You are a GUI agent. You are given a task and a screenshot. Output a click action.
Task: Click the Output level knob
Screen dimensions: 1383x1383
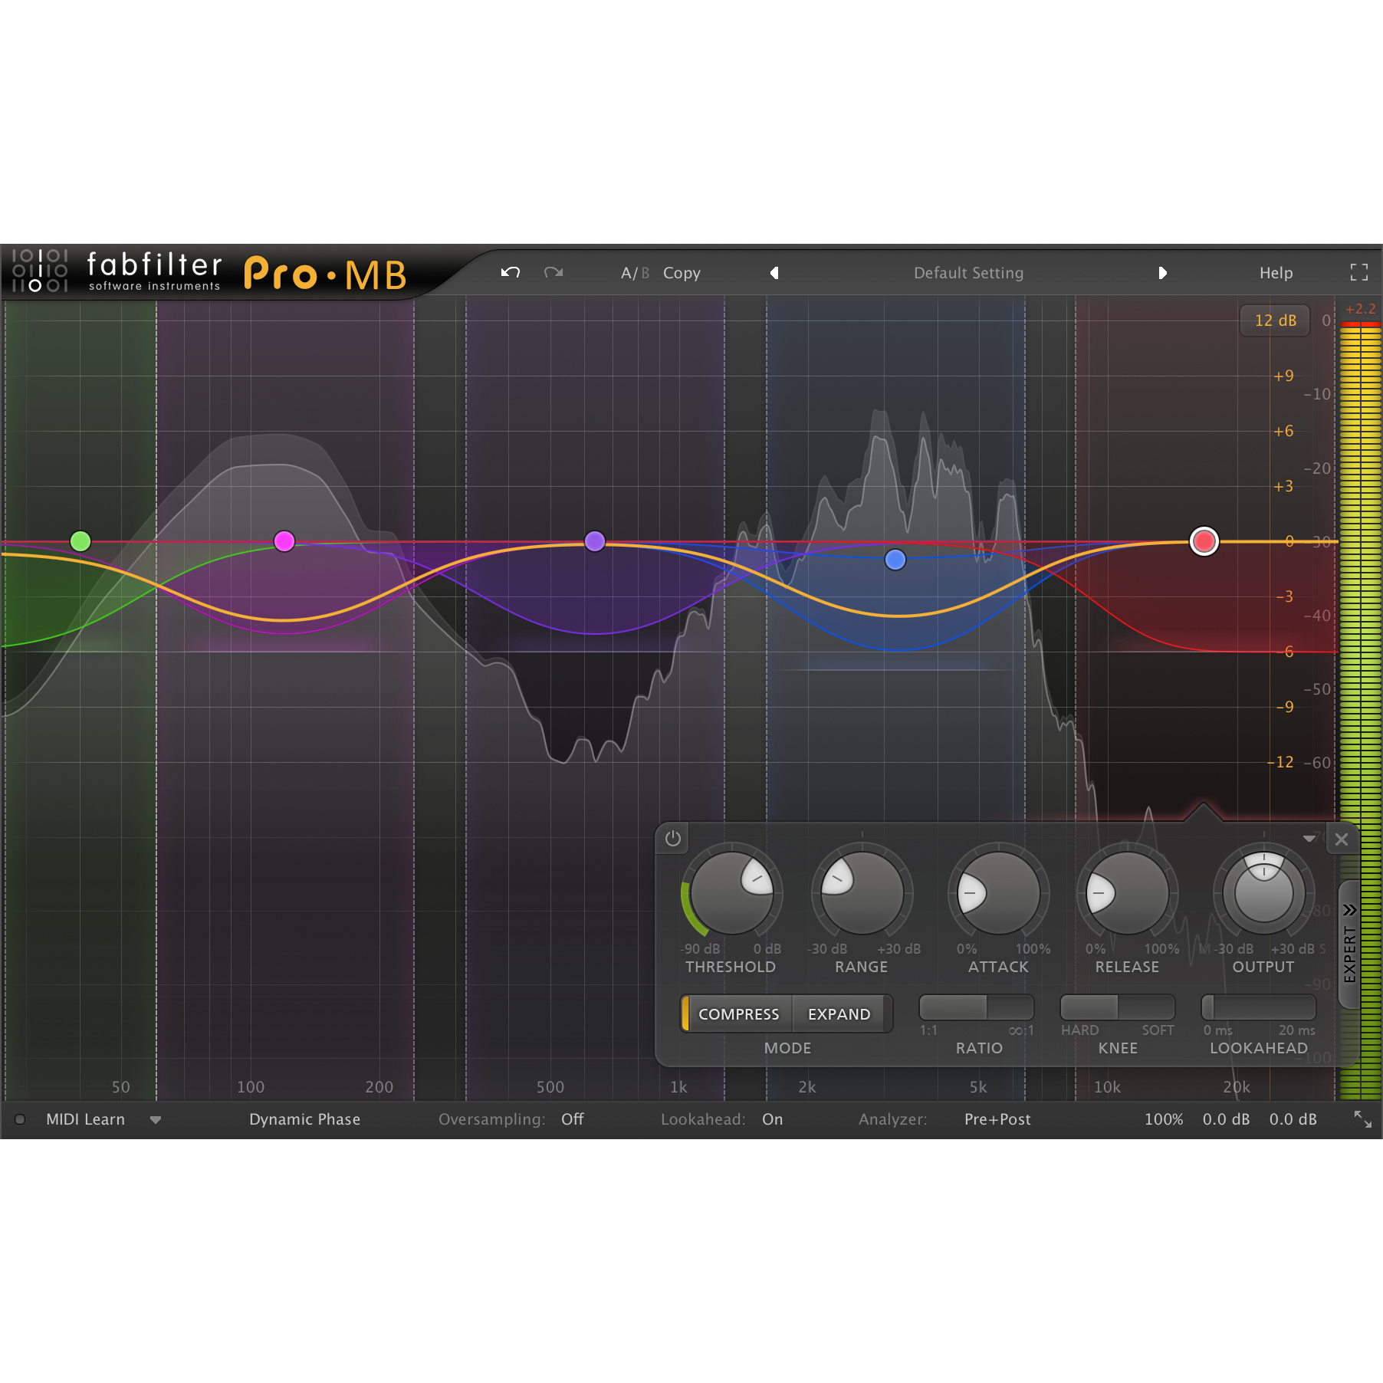click(x=1264, y=893)
